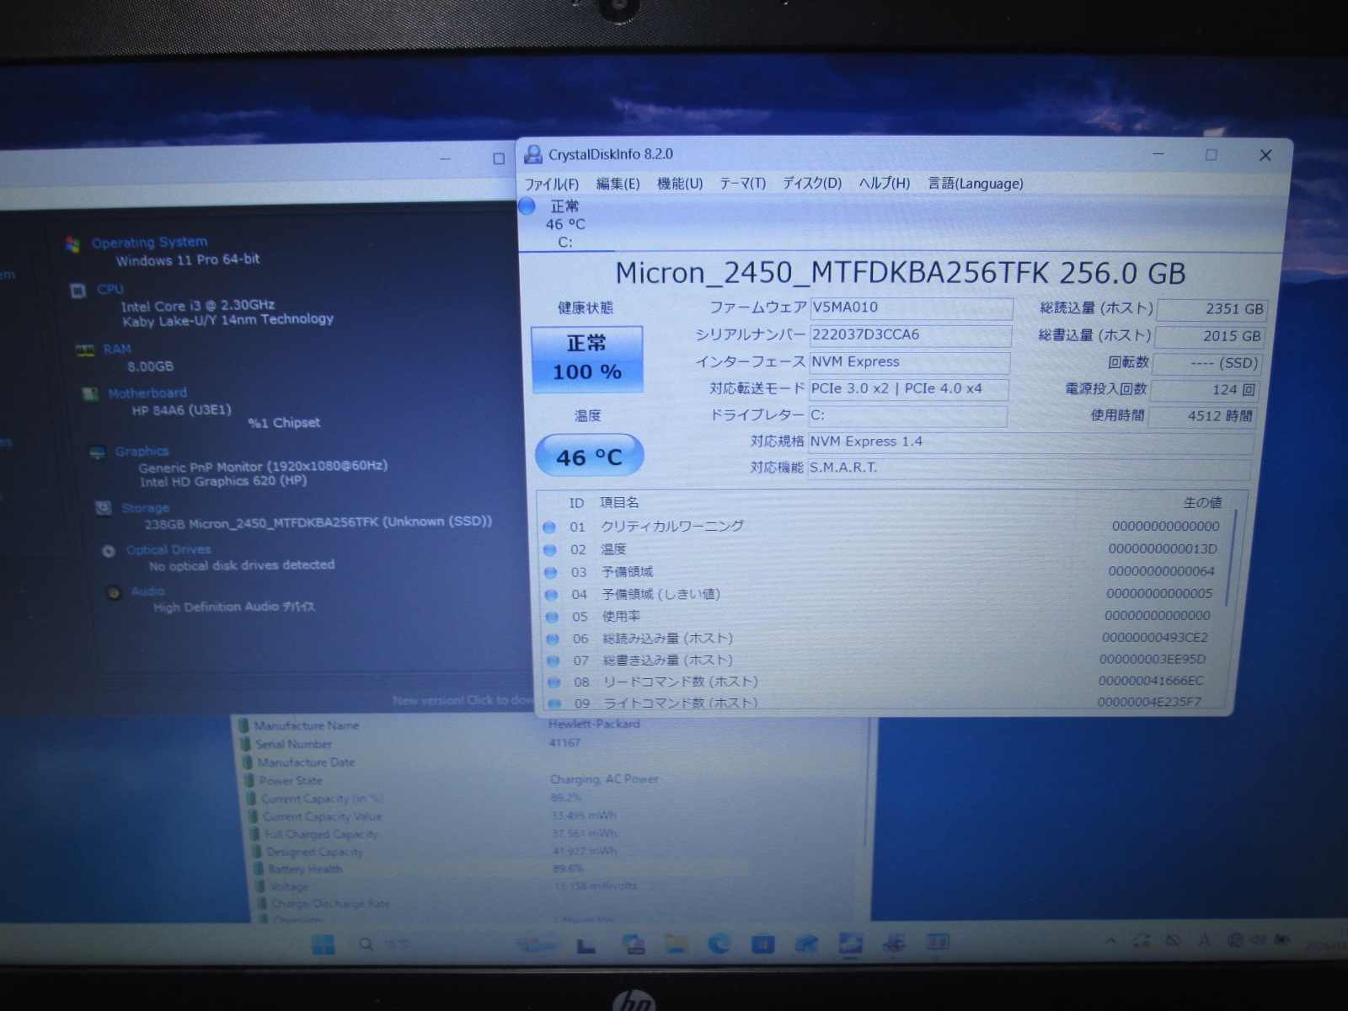Image resolution: width=1348 pixels, height=1011 pixels.
Task: Click the serial number field
Action: (910, 335)
